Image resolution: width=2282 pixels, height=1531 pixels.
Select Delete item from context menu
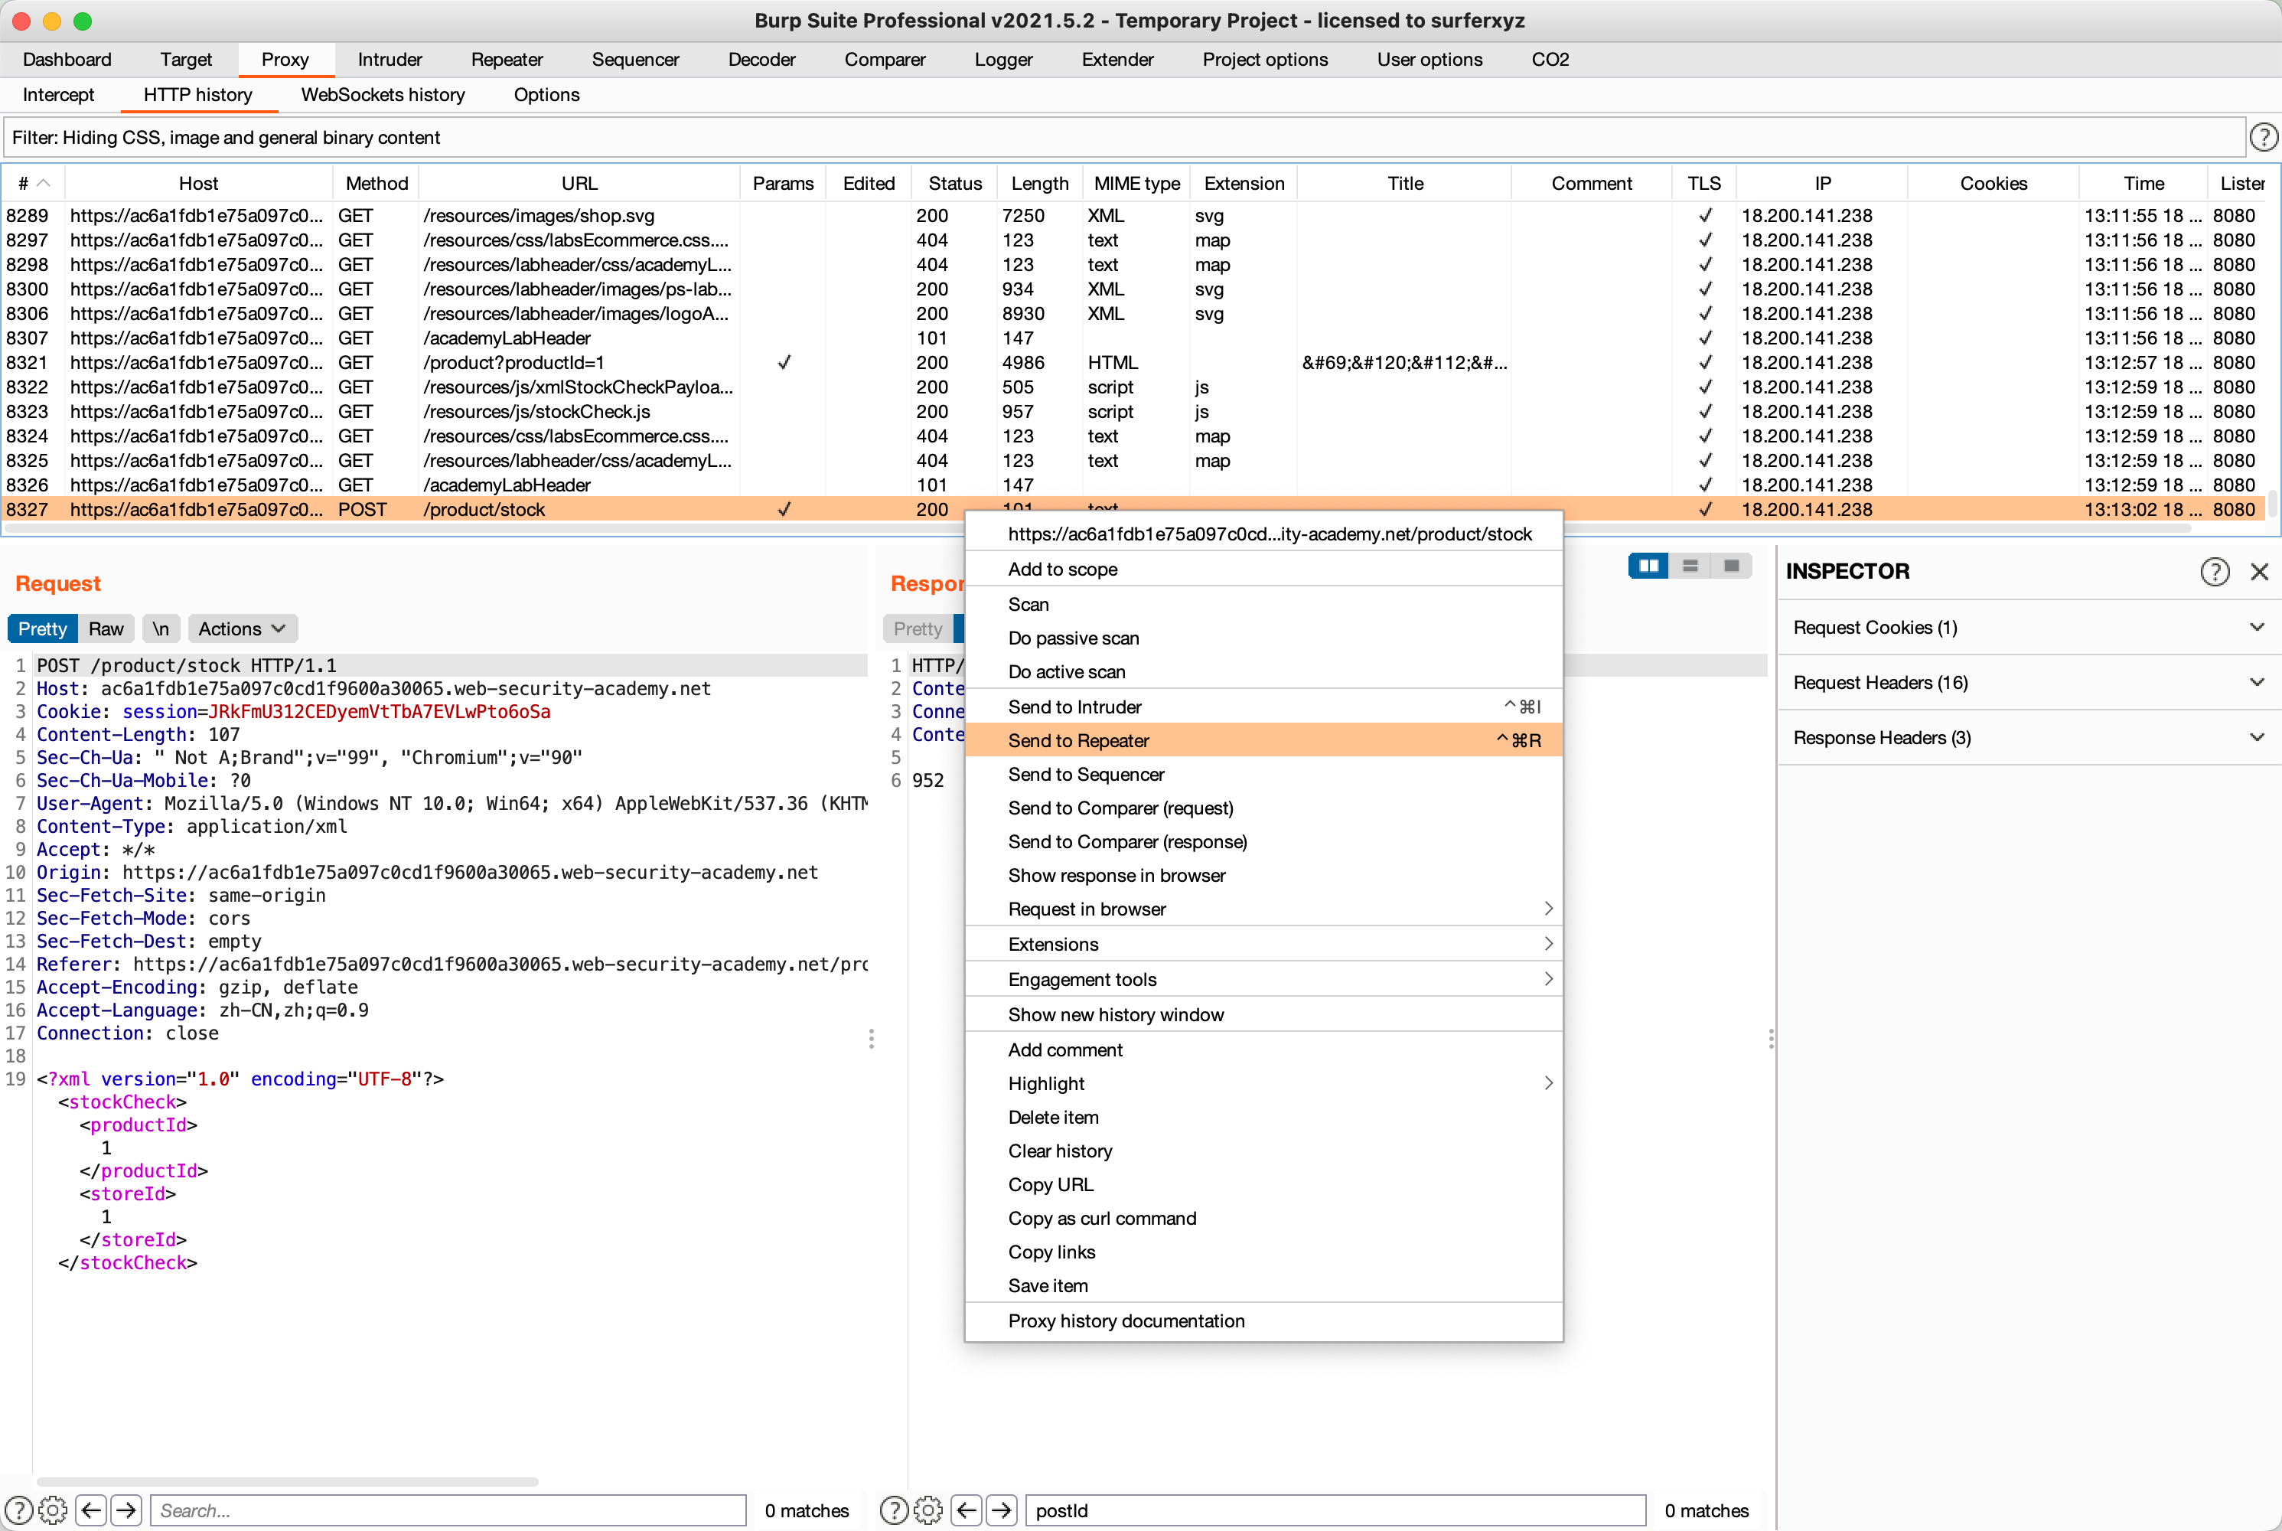[1264, 1117]
